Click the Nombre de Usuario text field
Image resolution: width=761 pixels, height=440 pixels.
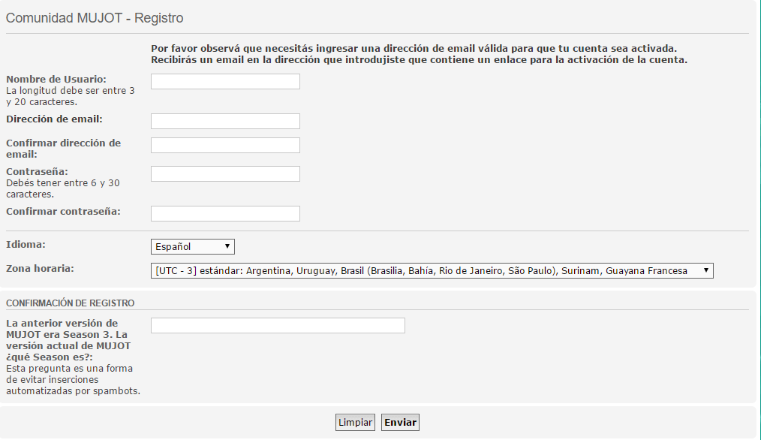(225, 82)
